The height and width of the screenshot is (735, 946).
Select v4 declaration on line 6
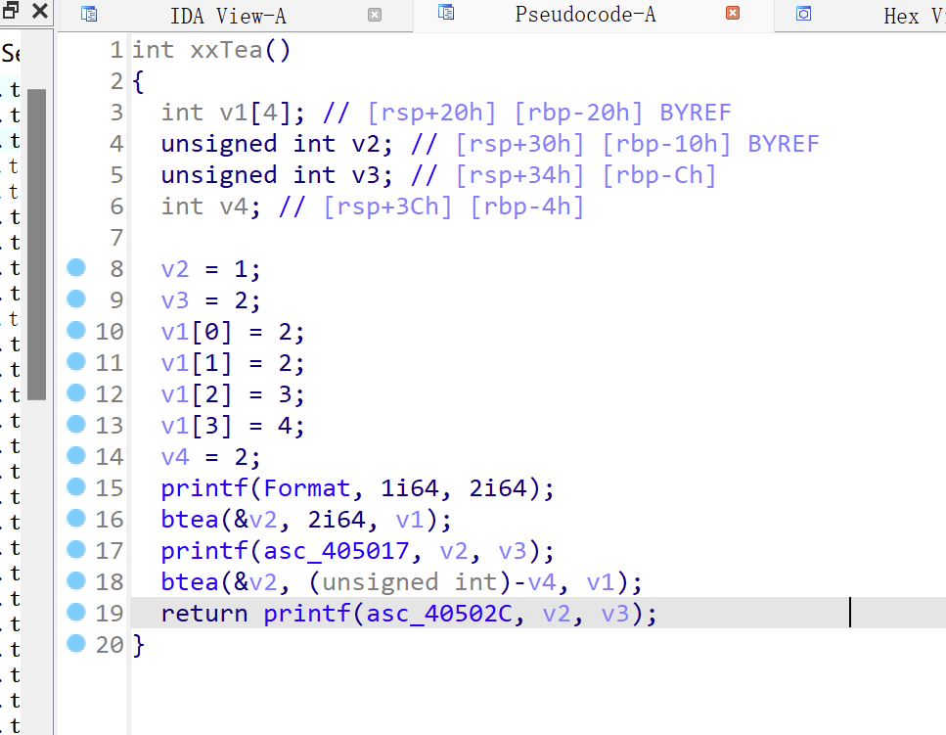click(211, 207)
